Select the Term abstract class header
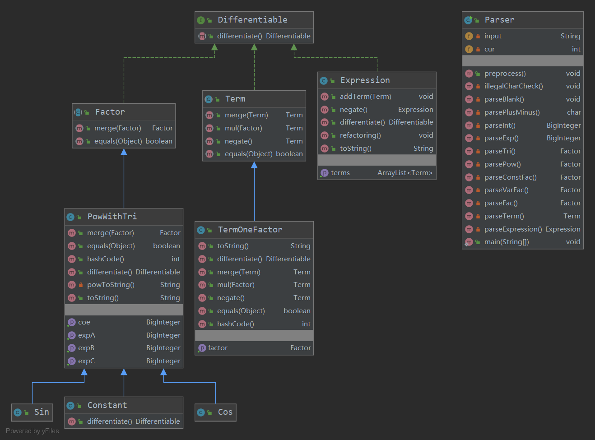This screenshot has width=595, height=440. coord(254,99)
